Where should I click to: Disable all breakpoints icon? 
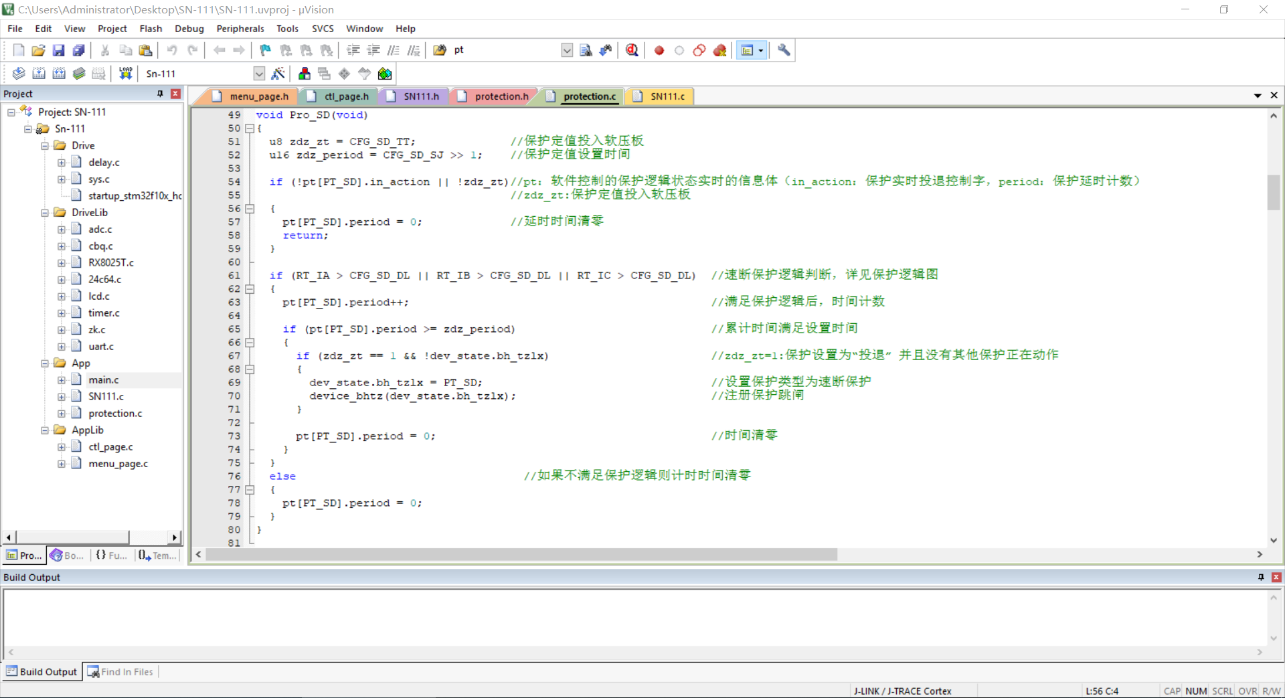pos(699,50)
